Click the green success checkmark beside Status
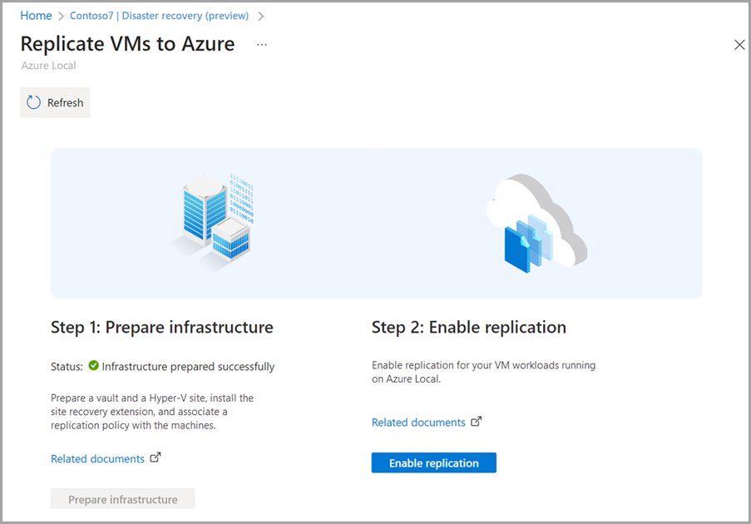This screenshot has width=751, height=524. point(93,366)
